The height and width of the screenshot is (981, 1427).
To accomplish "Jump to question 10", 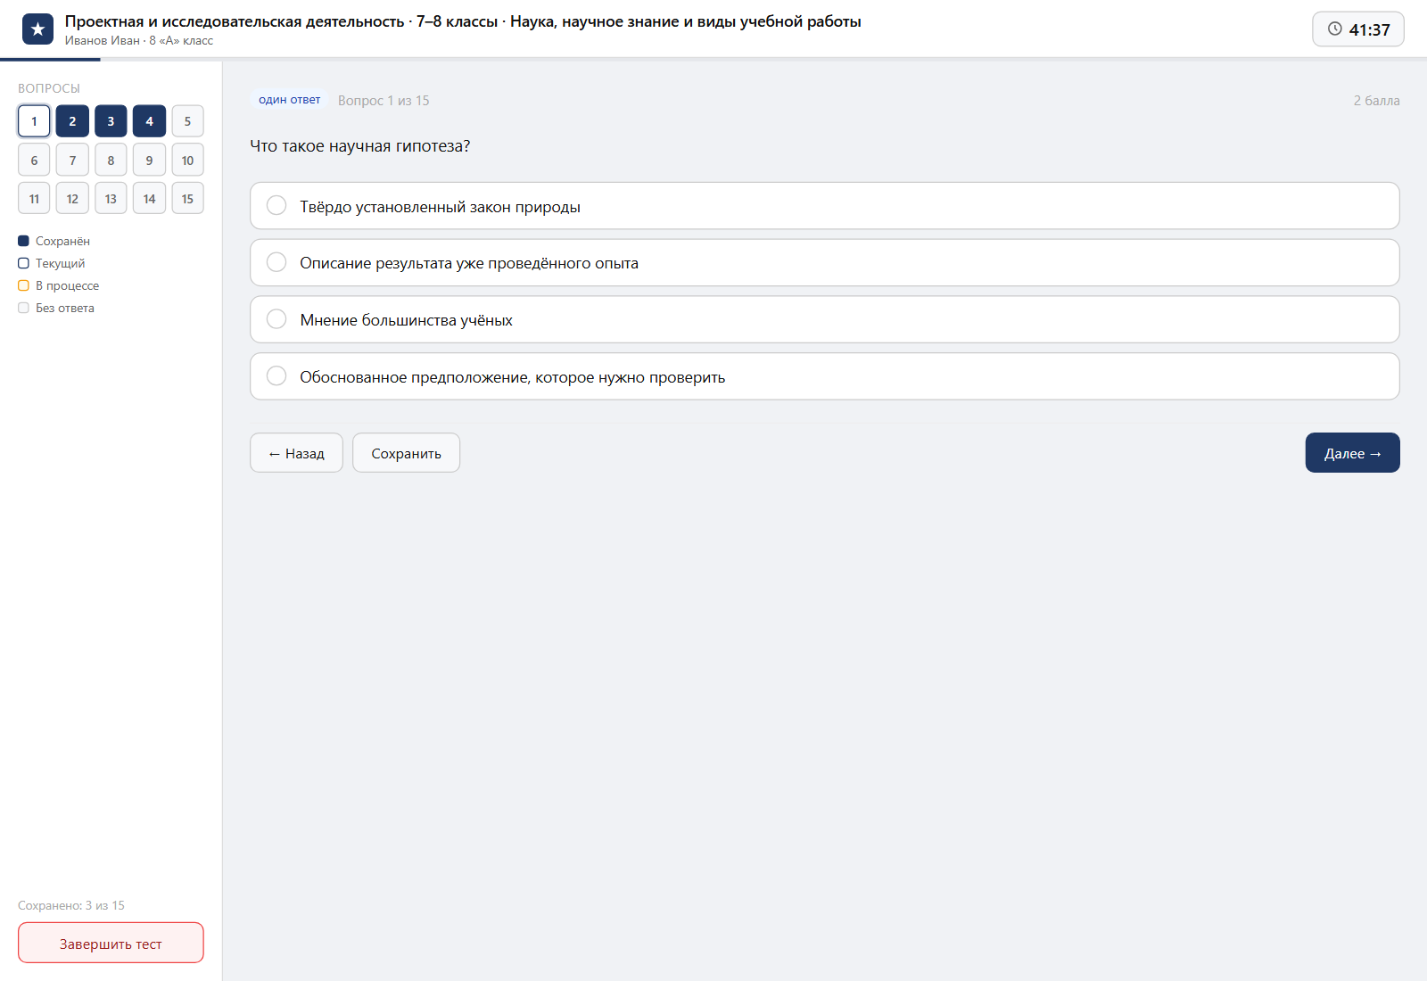I will click(x=187, y=161).
